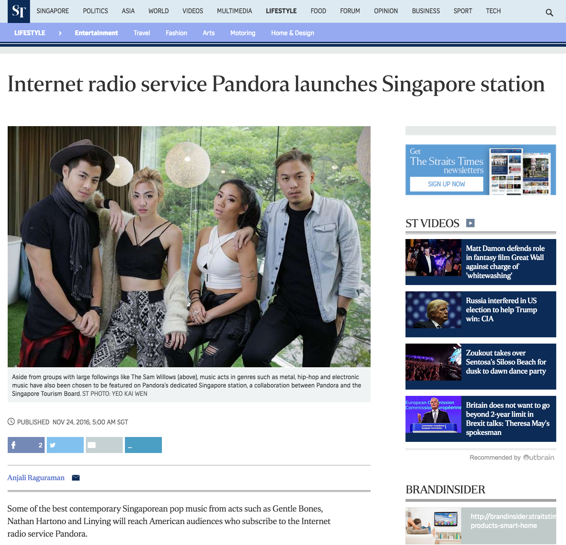The image size is (566, 545).
Task: Open Russia interfered in US election headline
Action: click(501, 310)
